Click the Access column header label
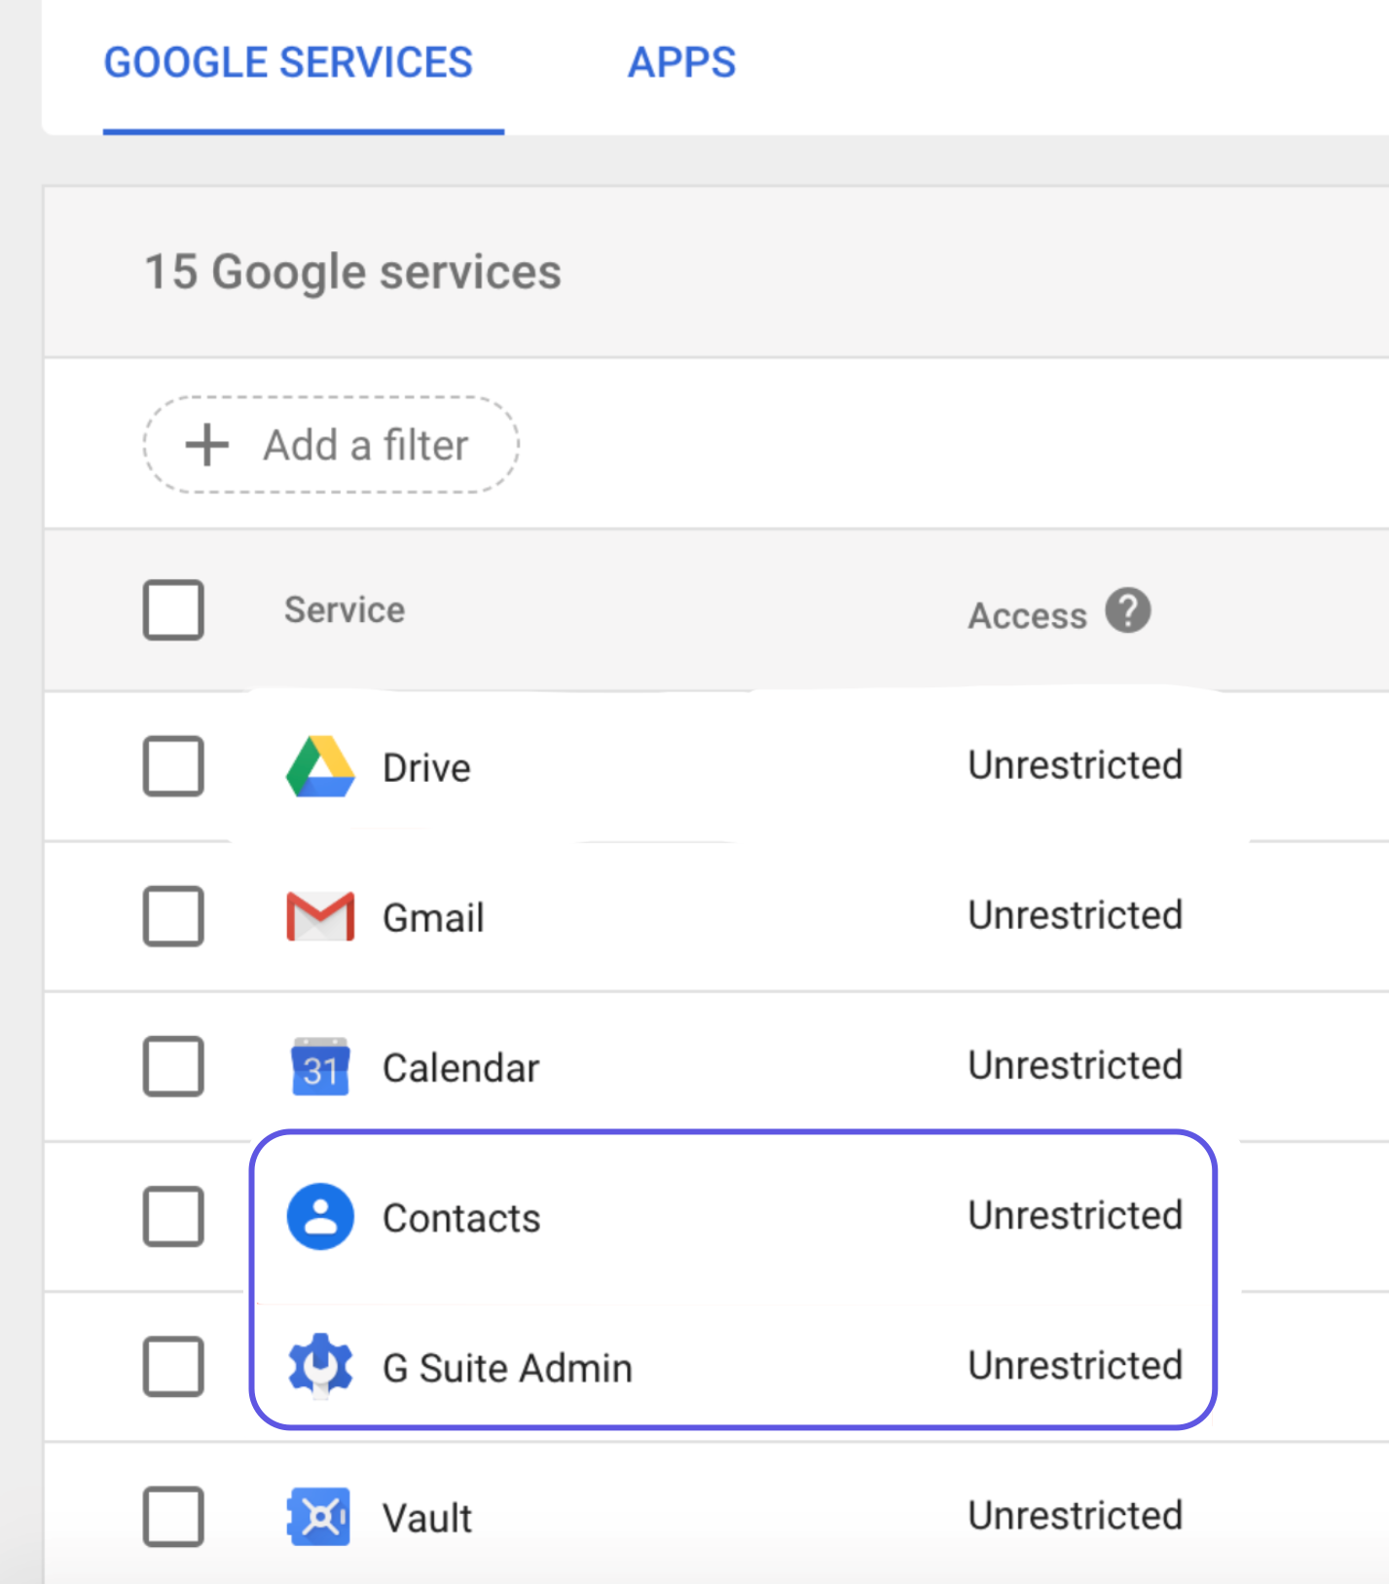This screenshot has height=1584, width=1389. pos(1027,615)
